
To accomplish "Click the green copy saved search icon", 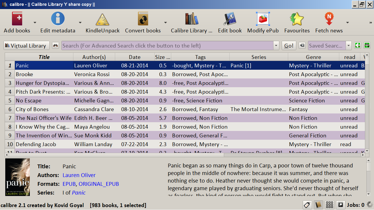I will (x=357, y=45).
